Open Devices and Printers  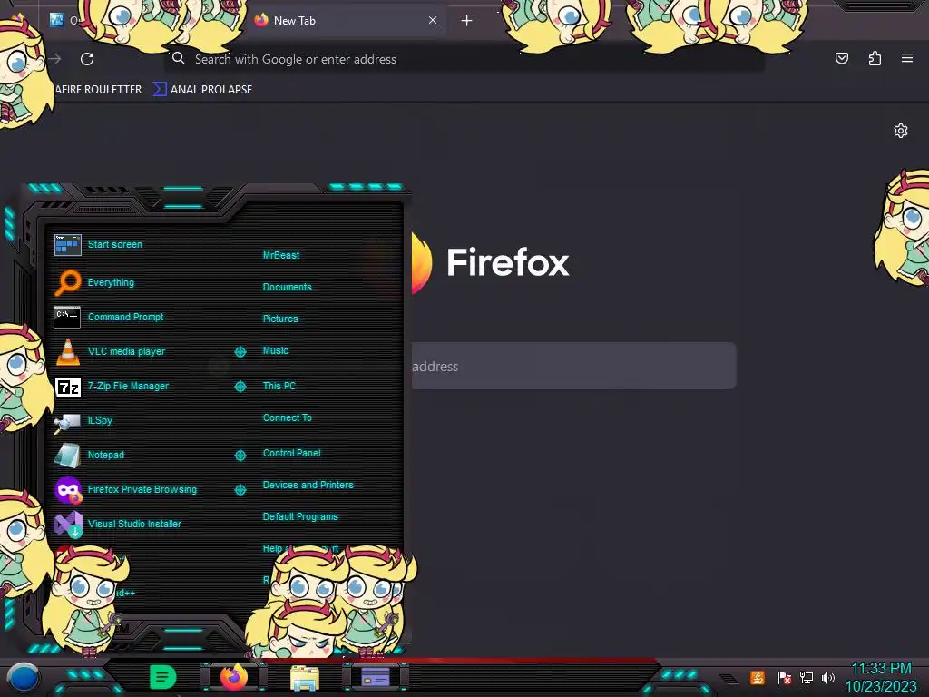coord(308,485)
